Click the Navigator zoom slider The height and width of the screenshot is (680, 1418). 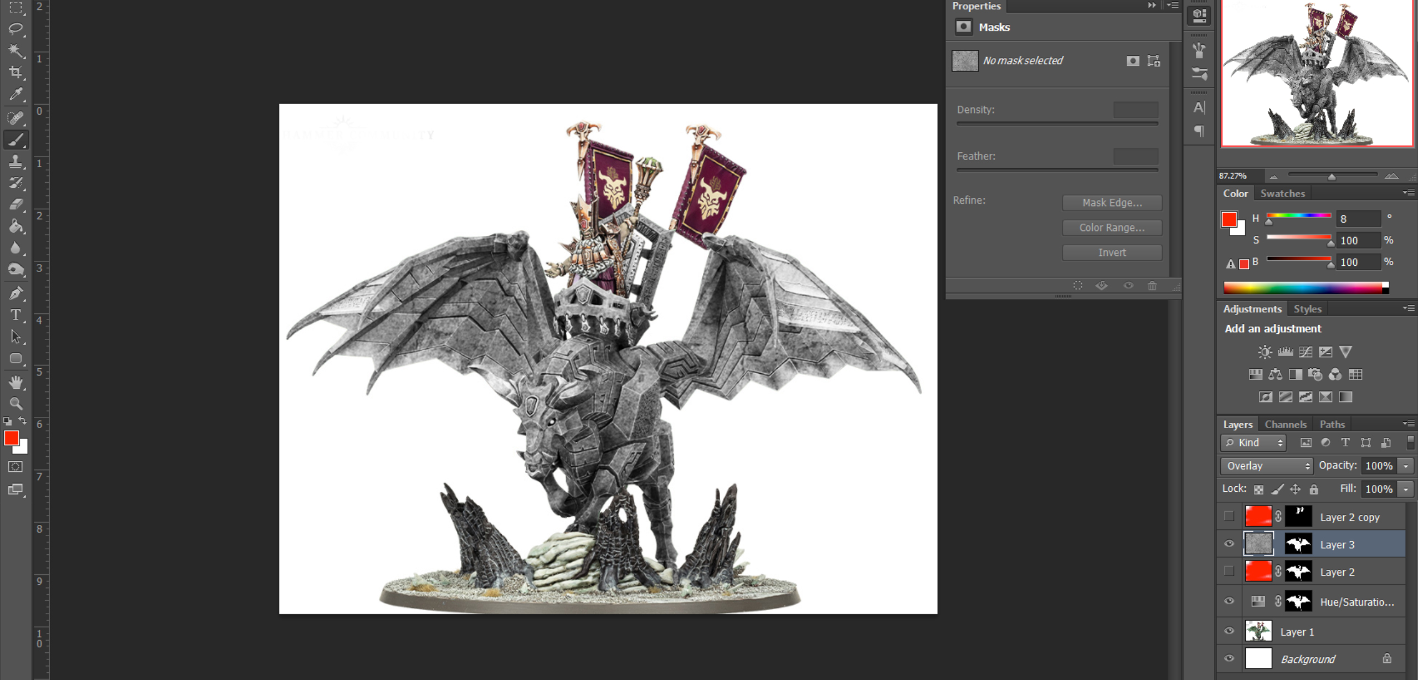coord(1332,176)
